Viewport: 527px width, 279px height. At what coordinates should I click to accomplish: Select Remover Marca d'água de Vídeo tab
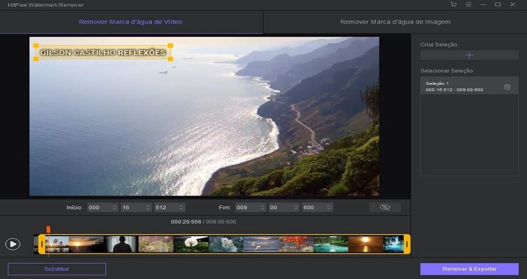click(131, 22)
